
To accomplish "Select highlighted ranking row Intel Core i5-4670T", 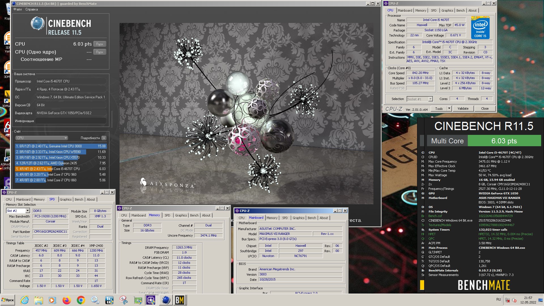I will pos(61,169).
